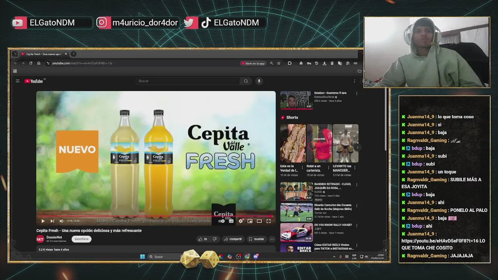
Task: Open options for 'LEVANTO LAS MANCUER' short
Action: pos(354,167)
